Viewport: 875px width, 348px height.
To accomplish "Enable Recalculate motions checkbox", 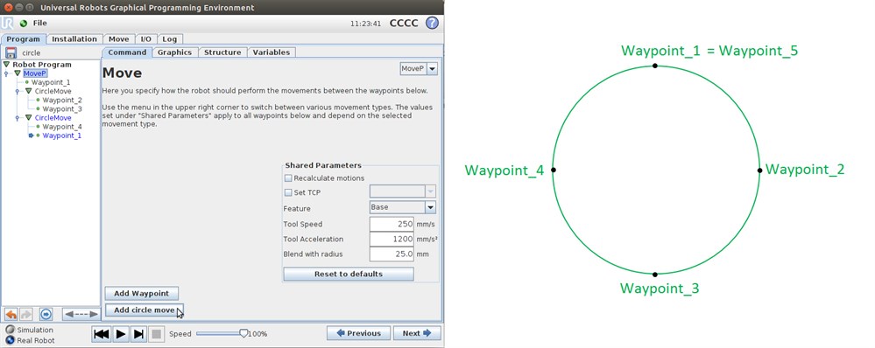I will (288, 178).
